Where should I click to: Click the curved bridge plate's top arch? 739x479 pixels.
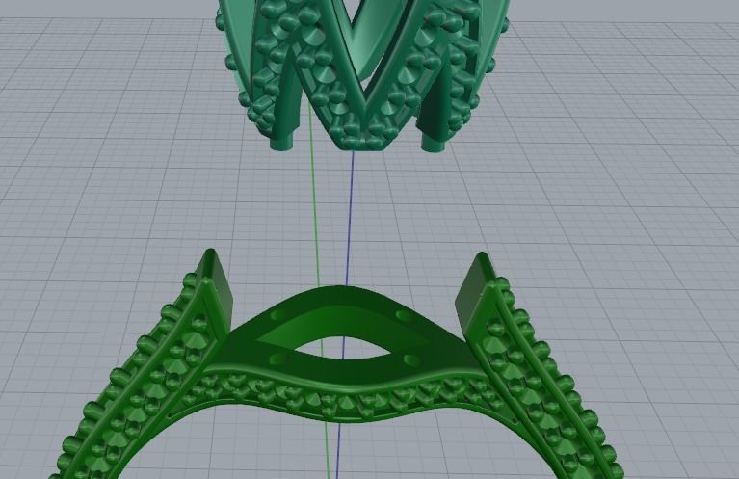pyautogui.click(x=340, y=298)
